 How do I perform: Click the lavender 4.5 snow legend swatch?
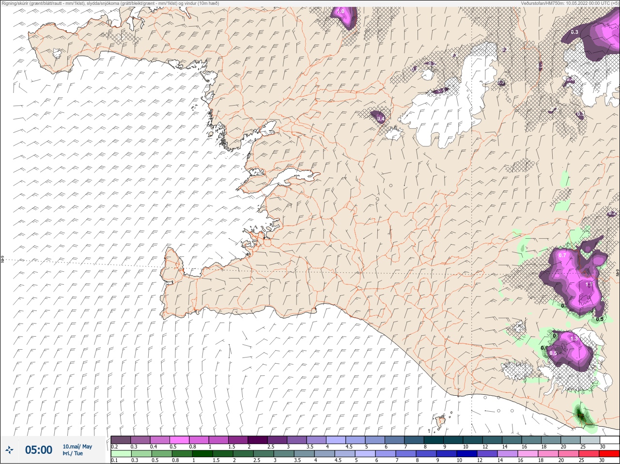(356, 440)
